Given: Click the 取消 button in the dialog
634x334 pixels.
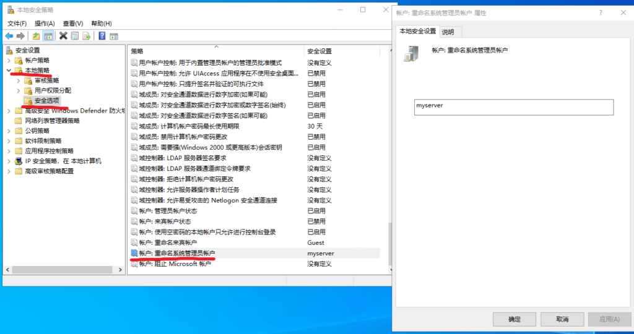Looking at the screenshot, I should [x=562, y=319].
